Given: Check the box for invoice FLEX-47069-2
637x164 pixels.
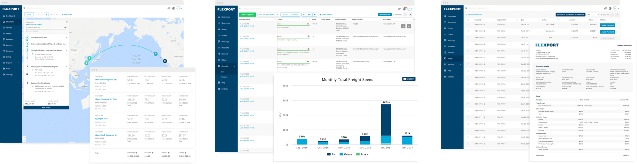Looking at the screenshot, I should 468,44.
